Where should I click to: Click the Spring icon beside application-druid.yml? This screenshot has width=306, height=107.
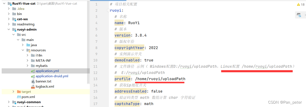pyautogui.click(x=33, y=76)
